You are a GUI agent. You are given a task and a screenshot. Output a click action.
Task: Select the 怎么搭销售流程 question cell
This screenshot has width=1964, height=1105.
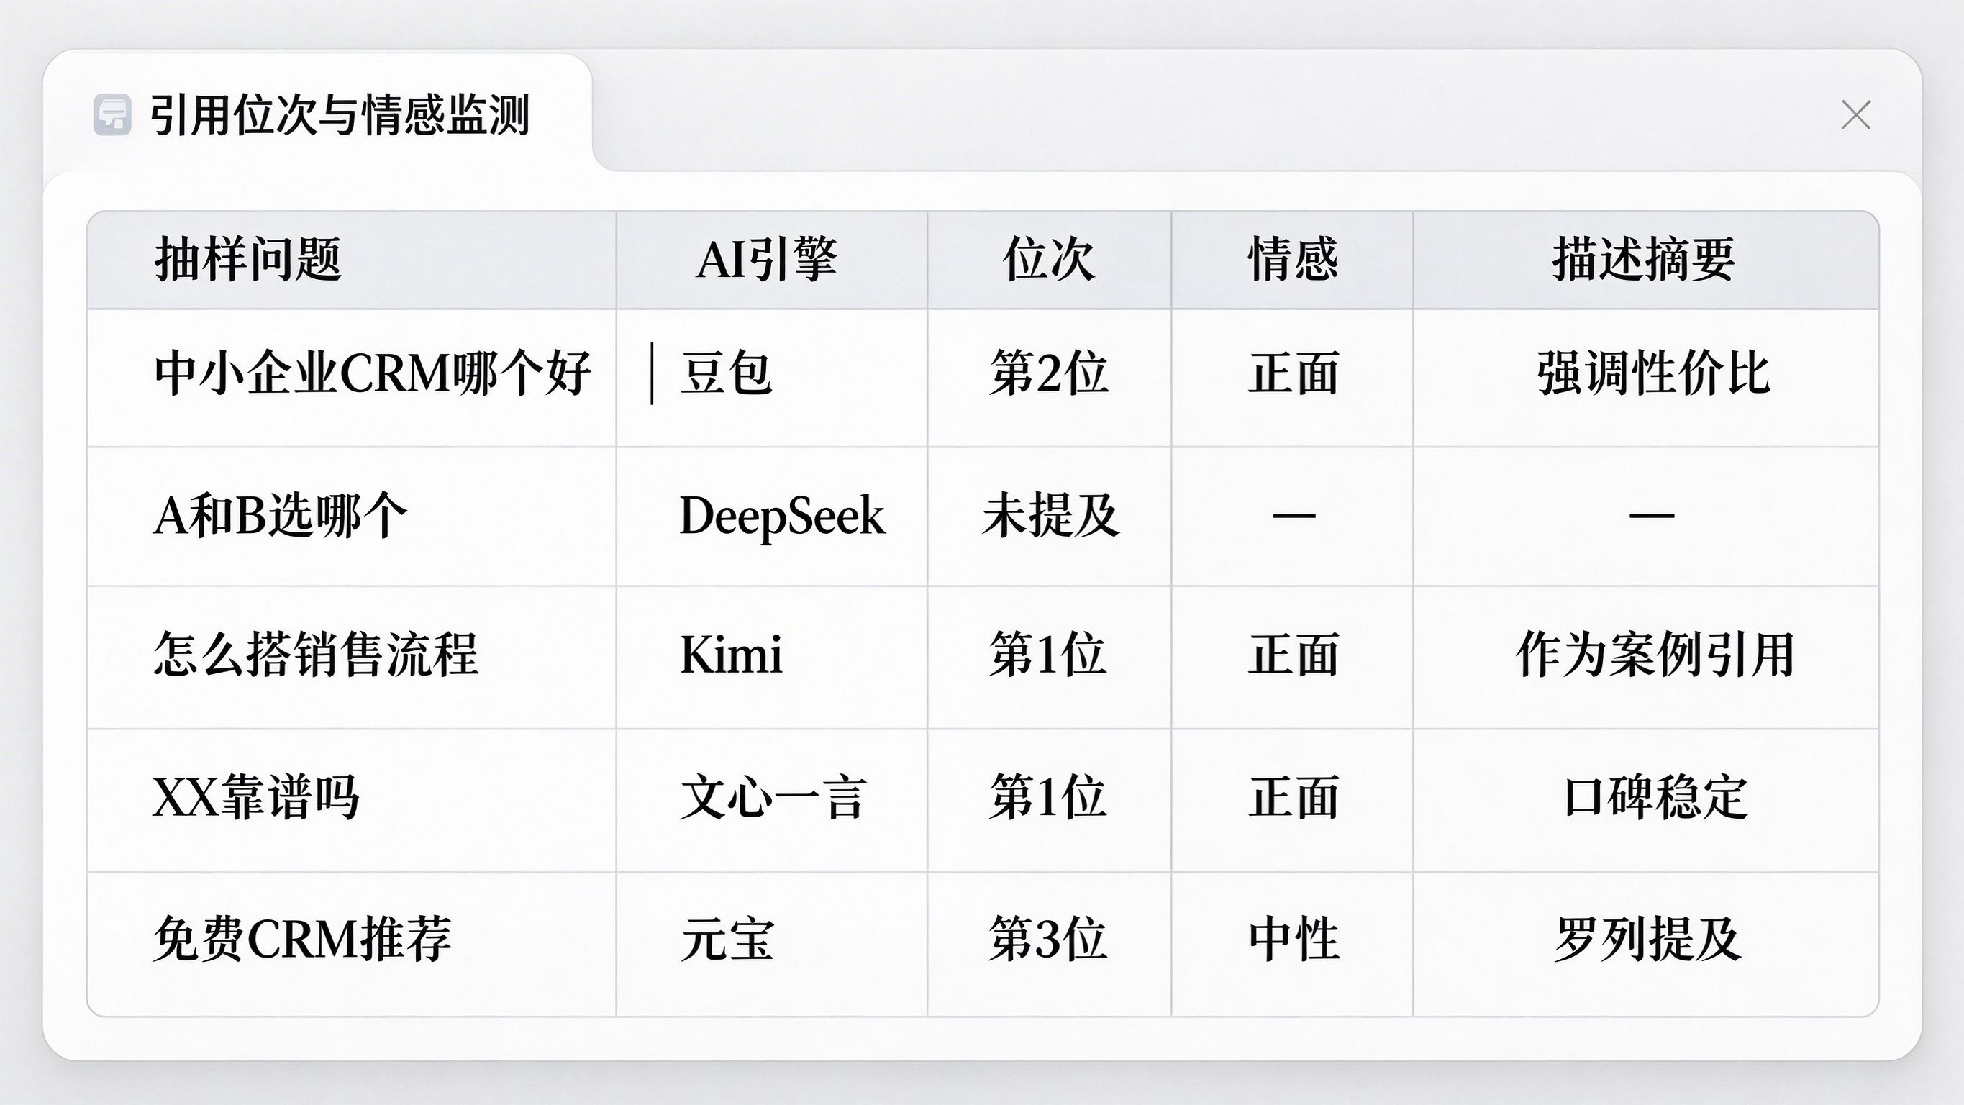352,658
